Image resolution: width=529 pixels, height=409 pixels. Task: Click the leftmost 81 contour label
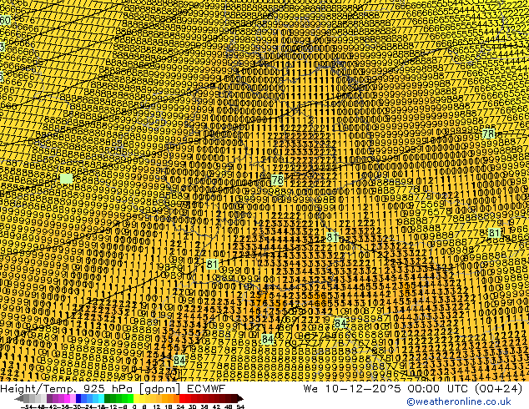[213, 265]
